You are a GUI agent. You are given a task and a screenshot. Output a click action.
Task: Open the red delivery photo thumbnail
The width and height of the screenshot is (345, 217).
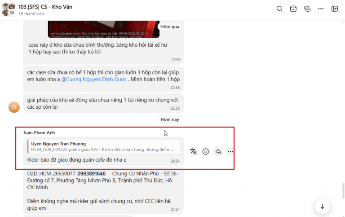(x=104, y=29)
